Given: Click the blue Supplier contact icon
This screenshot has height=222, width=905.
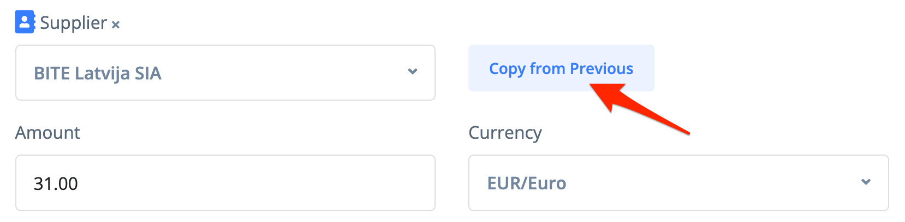Looking at the screenshot, I should coord(25,22).
